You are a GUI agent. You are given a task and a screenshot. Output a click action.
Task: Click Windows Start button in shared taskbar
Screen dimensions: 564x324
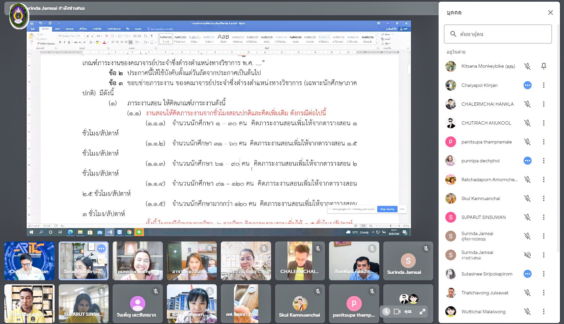[31, 232]
